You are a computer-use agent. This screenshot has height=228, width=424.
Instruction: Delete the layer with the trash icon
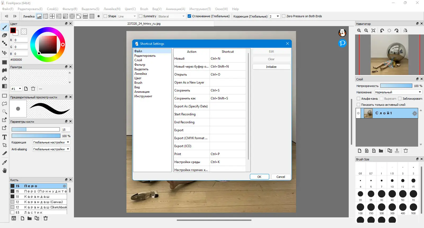406,151
